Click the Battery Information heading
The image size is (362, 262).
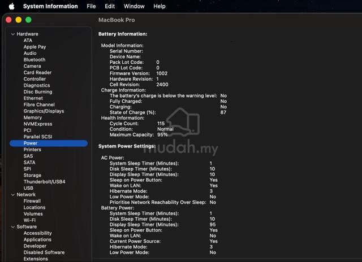[x=123, y=34]
